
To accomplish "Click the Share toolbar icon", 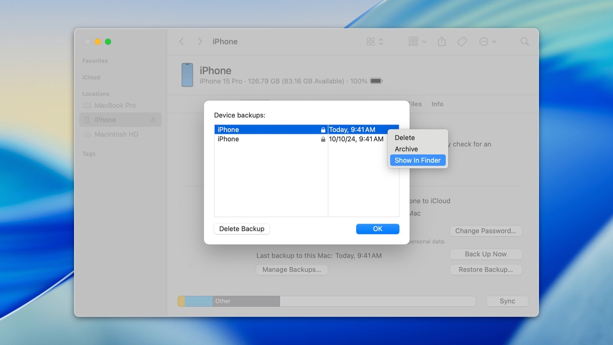I will (x=442, y=41).
